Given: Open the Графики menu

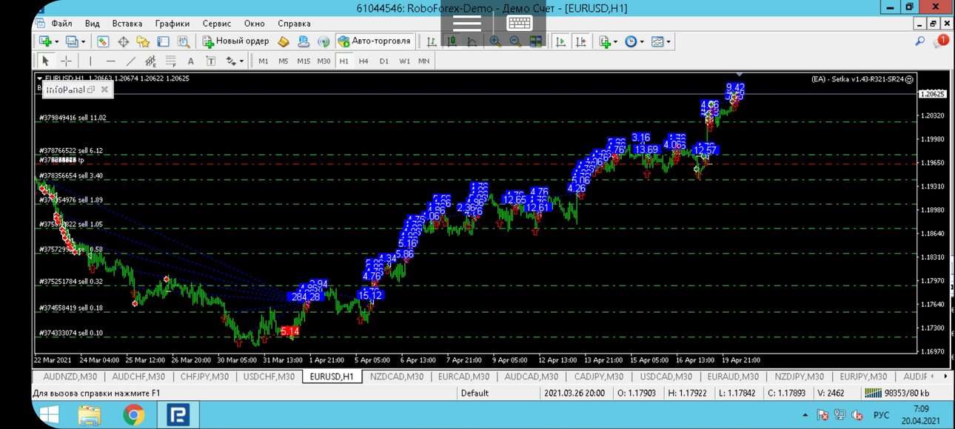Looking at the screenshot, I should tap(172, 23).
